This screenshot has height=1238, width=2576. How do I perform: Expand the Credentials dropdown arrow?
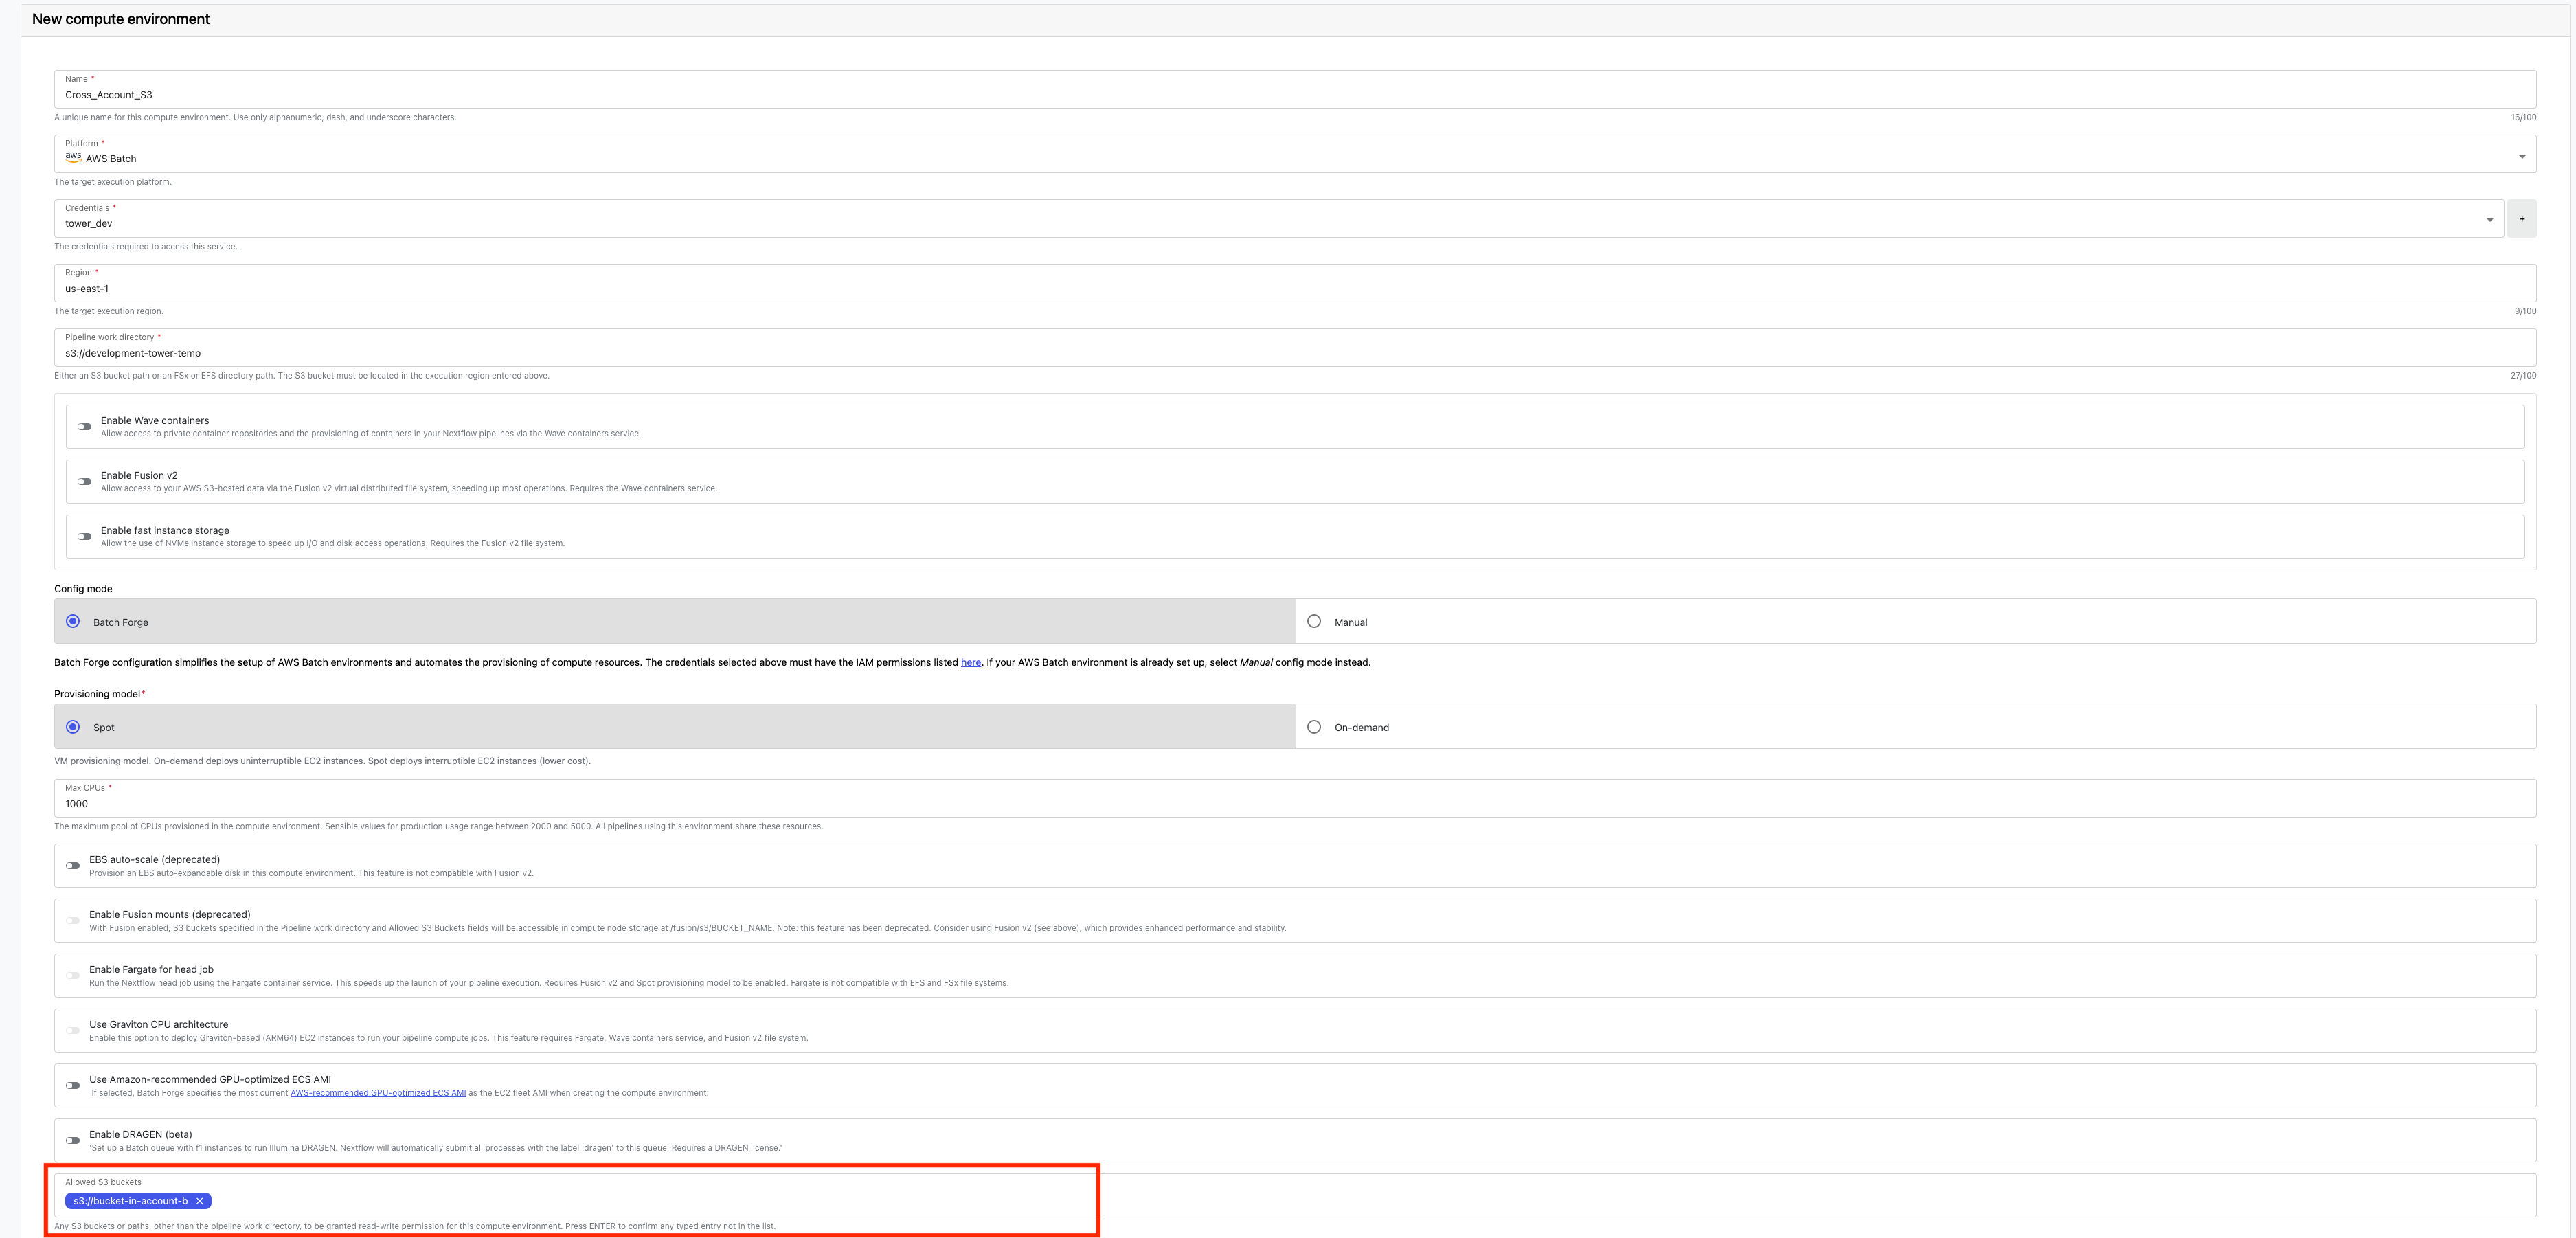(x=2489, y=220)
